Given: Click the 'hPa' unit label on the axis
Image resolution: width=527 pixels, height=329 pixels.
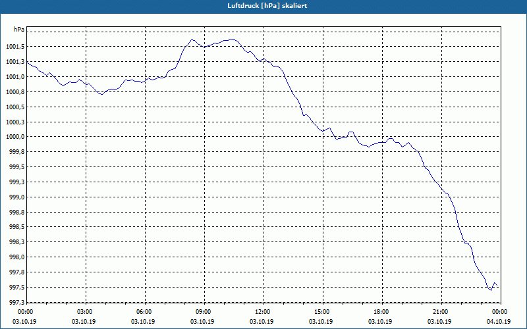Looking at the screenshot, I should (x=19, y=30).
